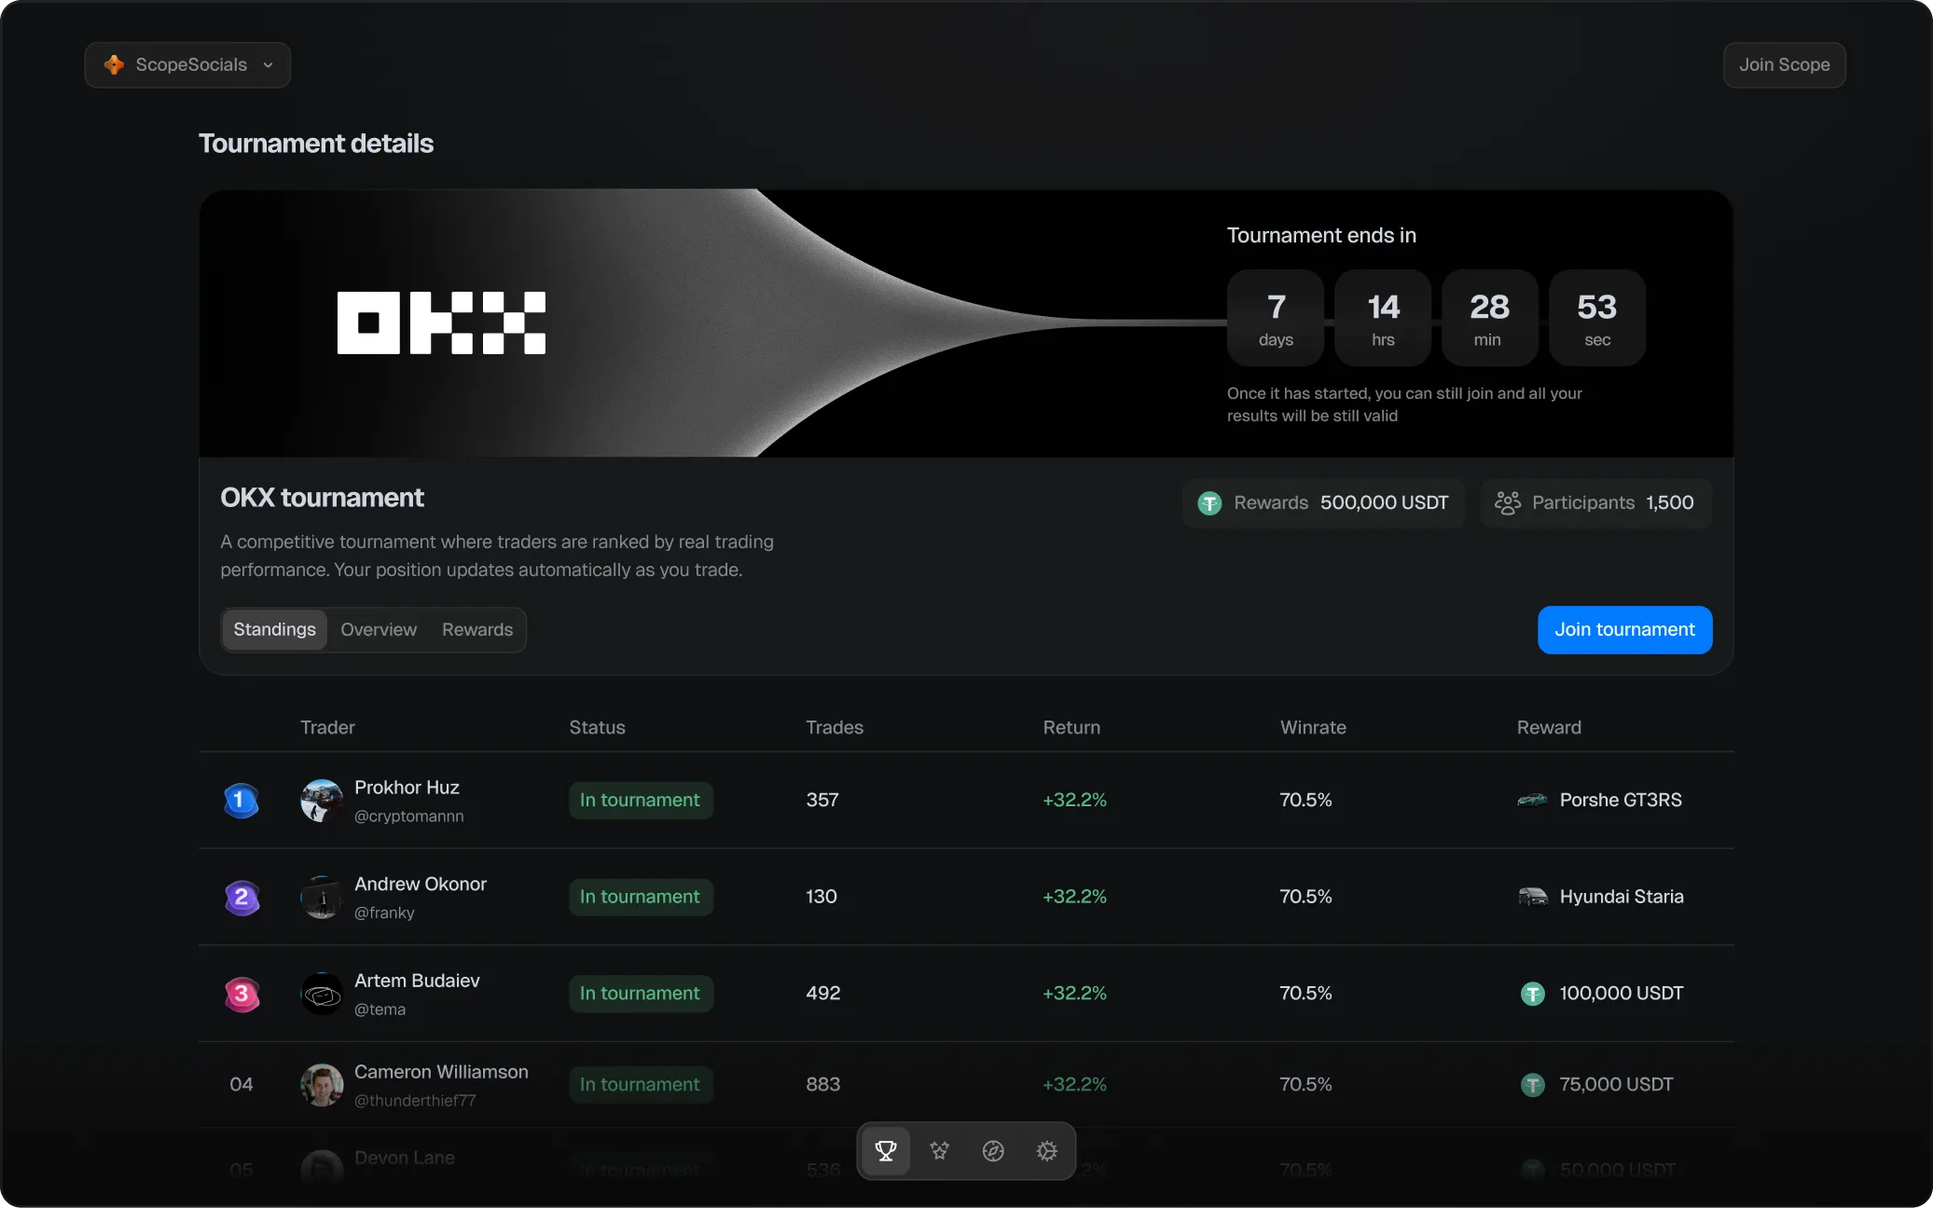Click the USDT coin icon beside 100,000 USDT
The width and height of the screenshot is (1933, 1208).
click(1533, 994)
